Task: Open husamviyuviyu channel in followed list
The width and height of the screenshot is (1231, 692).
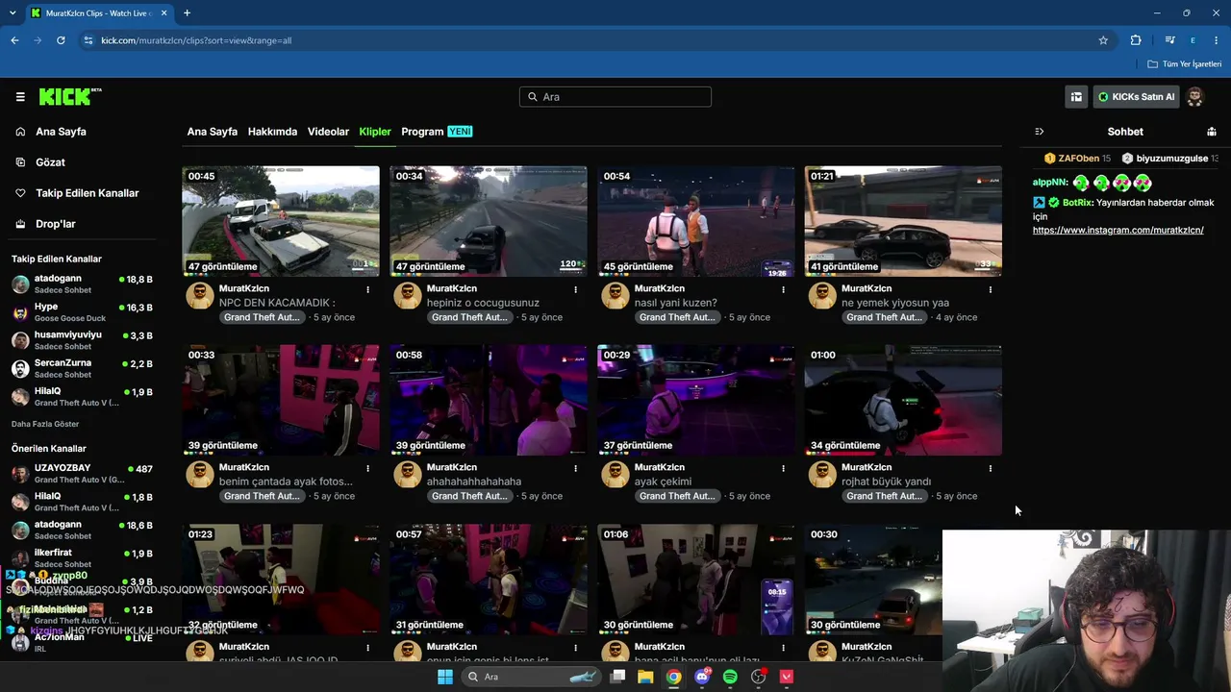Action: 82,340
